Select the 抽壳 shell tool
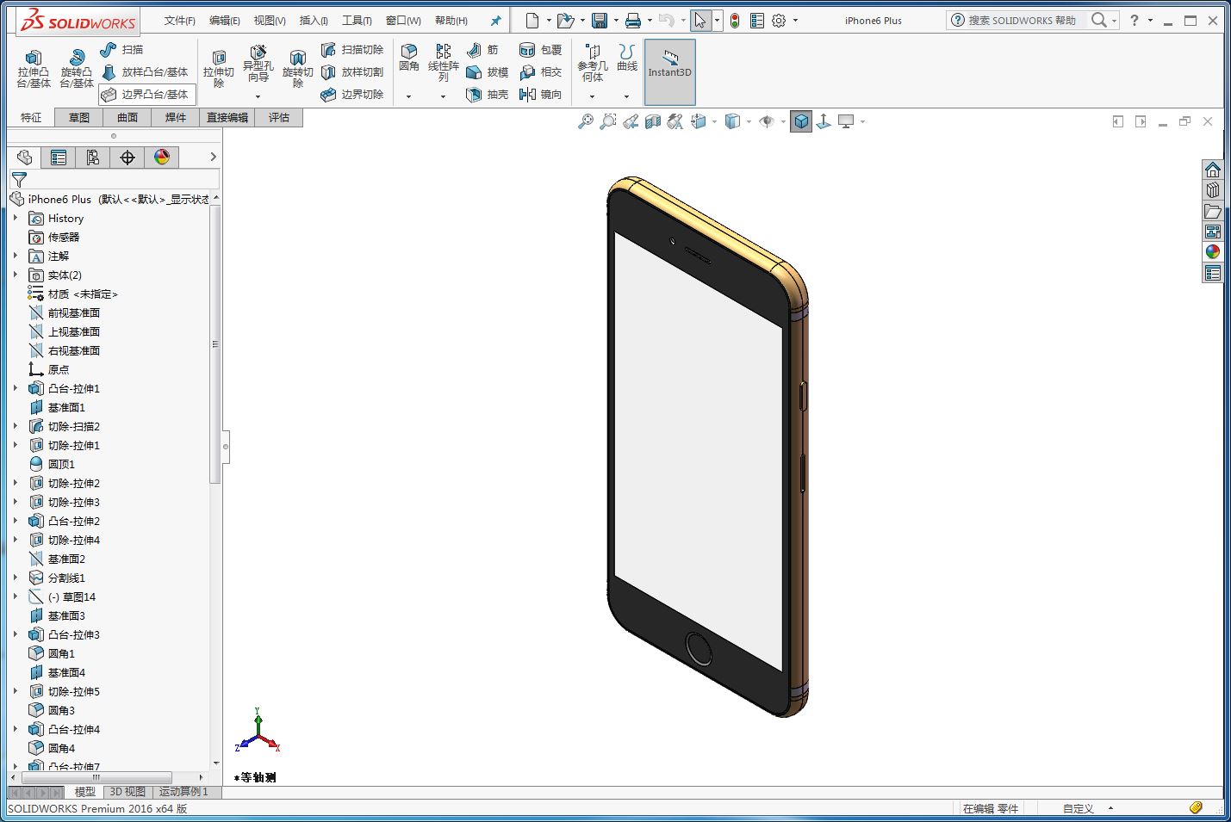This screenshot has height=822, width=1231. point(487,95)
